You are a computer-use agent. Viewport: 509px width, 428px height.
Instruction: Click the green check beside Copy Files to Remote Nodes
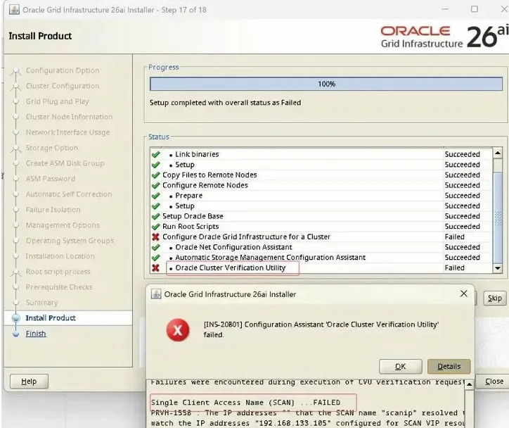pos(155,175)
